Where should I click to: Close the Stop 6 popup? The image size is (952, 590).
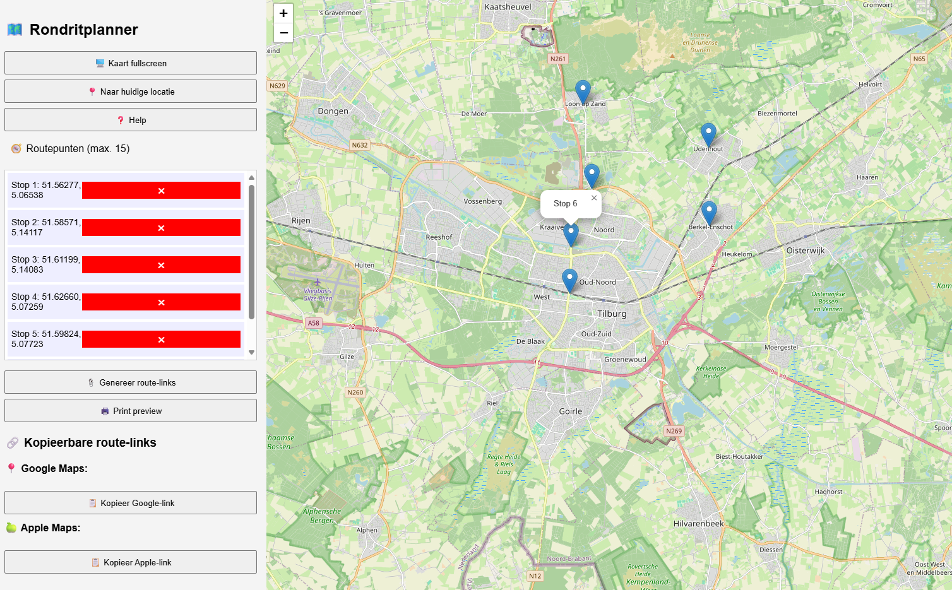pyautogui.click(x=593, y=198)
